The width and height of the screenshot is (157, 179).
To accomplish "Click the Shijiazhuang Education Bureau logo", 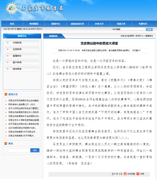I will tap(11, 9).
